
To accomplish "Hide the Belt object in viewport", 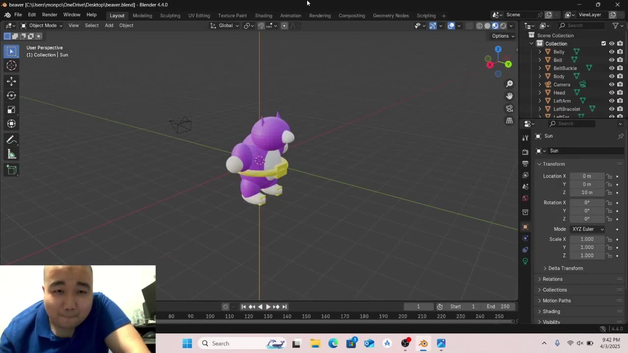I will pyautogui.click(x=611, y=60).
